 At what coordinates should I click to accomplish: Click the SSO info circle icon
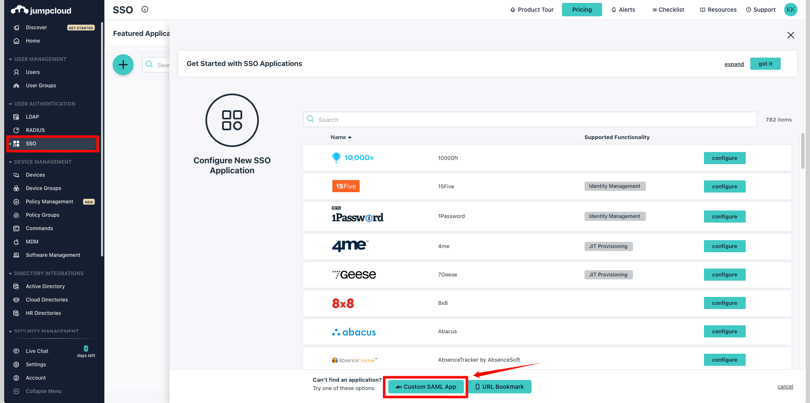pyautogui.click(x=145, y=9)
